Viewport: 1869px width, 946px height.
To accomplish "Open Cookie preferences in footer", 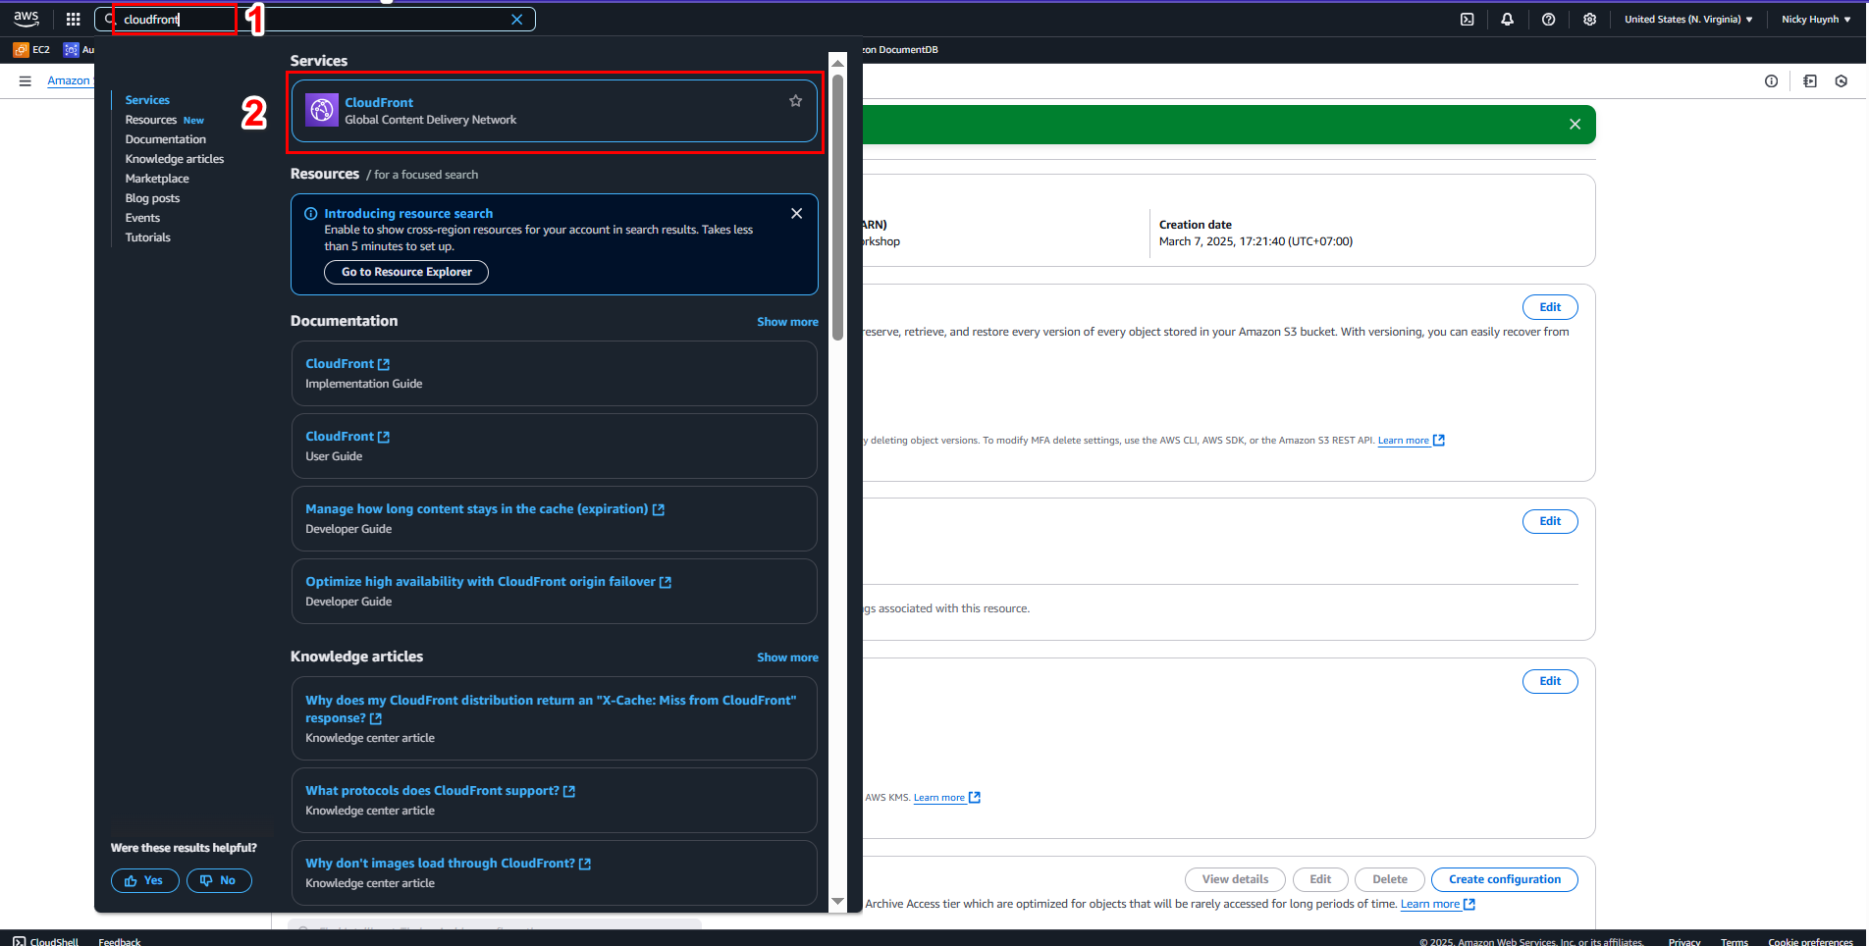I will [1811, 941].
